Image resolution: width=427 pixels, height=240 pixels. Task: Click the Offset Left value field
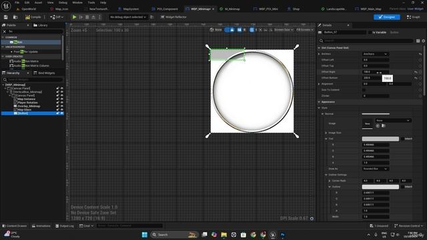coord(375,60)
